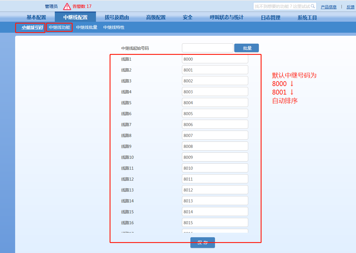Open the 产品信息 link
Image resolution: width=356 pixels, height=253 pixels.
point(329,7)
